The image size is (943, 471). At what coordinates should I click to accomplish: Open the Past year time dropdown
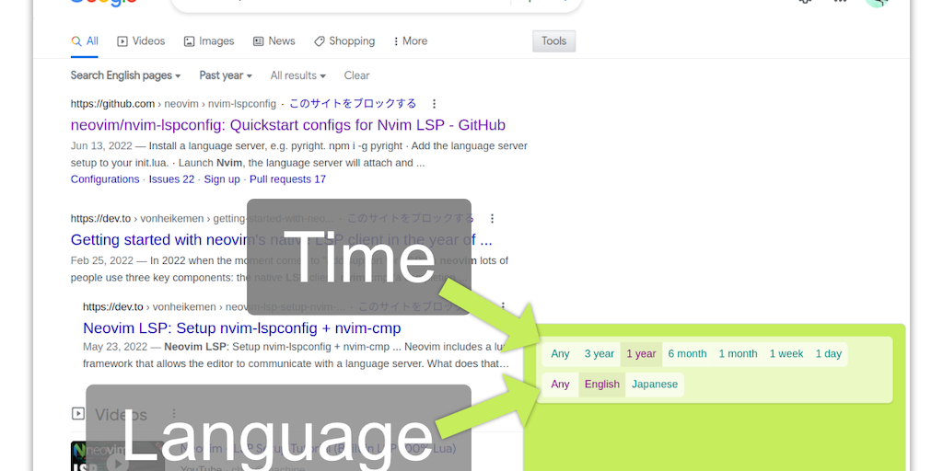coord(226,75)
